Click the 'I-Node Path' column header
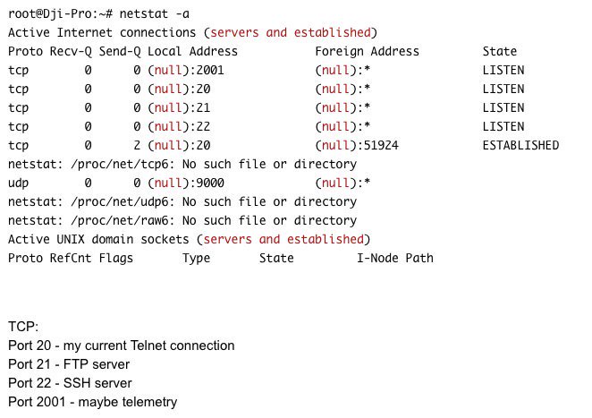Screen dimensions: 592x418 (395, 258)
